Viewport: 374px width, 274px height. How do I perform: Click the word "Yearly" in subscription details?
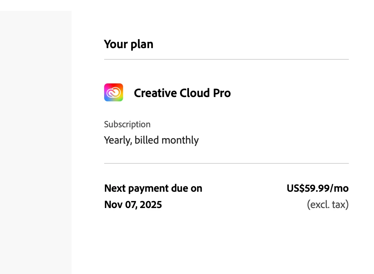[x=117, y=140]
